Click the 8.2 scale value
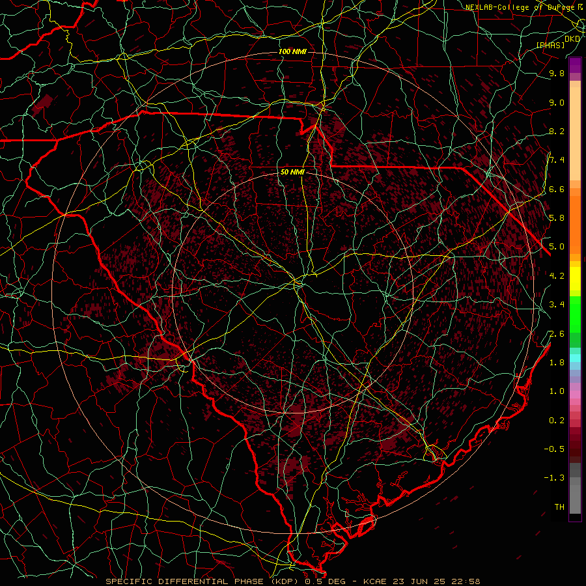The width and height of the screenshot is (586, 586). click(557, 131)
